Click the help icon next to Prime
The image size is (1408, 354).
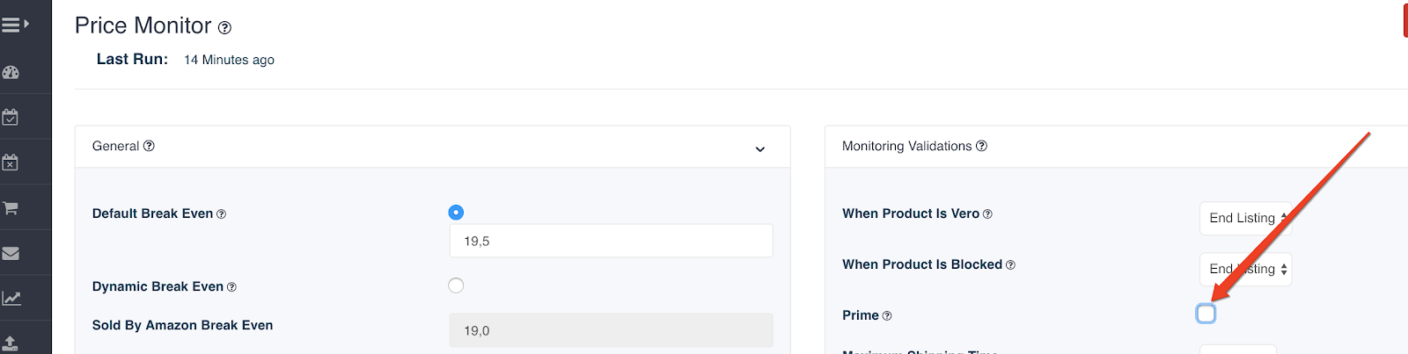pos(887,316)
